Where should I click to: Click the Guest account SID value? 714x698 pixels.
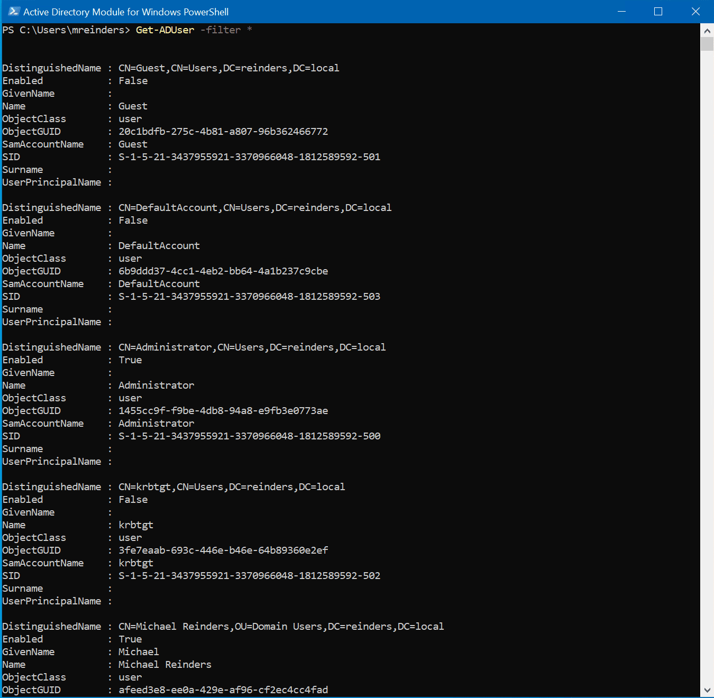[249, 157]
